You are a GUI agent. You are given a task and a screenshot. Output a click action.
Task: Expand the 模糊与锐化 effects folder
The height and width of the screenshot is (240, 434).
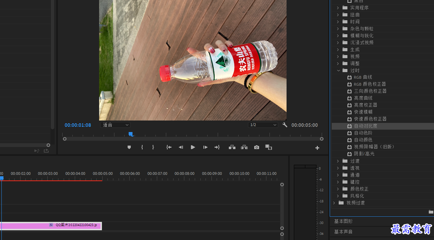click(338, 36)
